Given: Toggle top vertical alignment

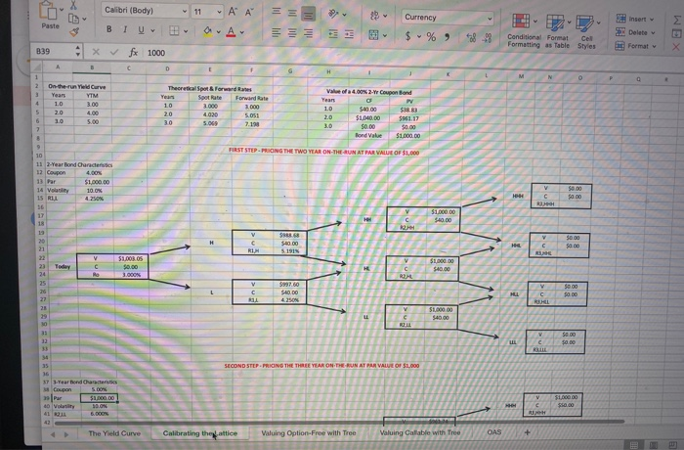Looking at the screenshot, I should [x=277, y=11].
